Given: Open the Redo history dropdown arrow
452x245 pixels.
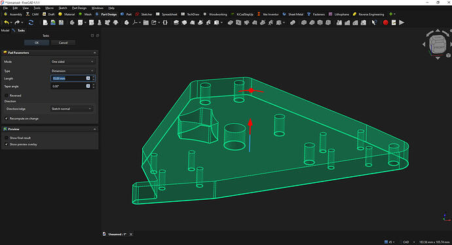Looking at the screenshot, I should tap(22, 23).
